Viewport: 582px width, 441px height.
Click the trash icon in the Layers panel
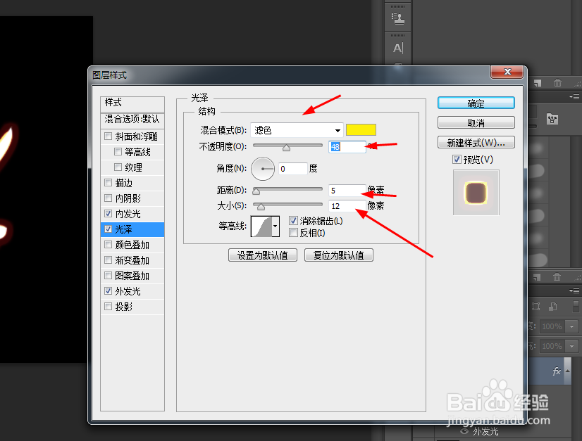tap(557, 278)
